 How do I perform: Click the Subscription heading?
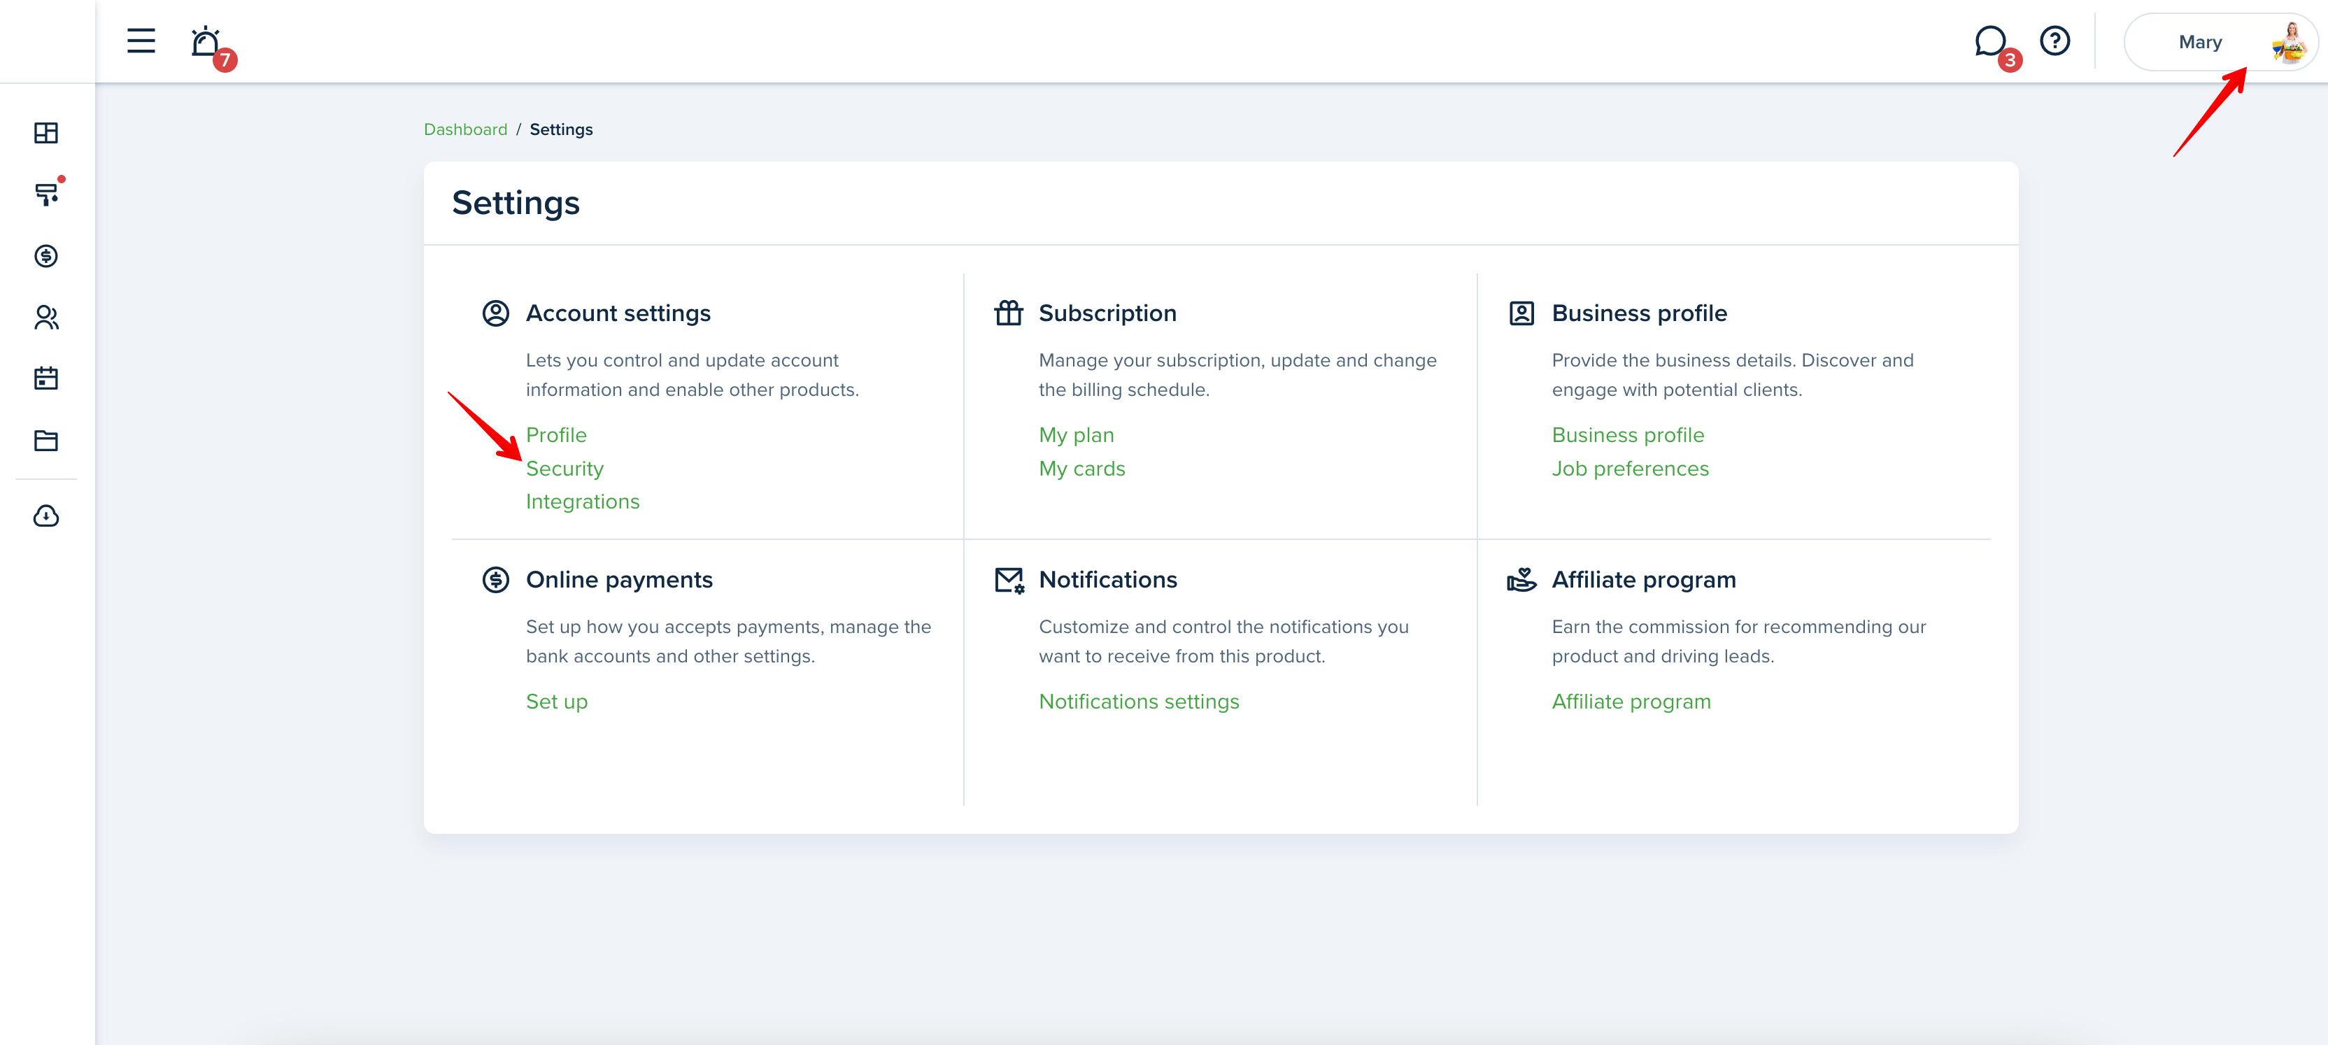coord(1107,313)
